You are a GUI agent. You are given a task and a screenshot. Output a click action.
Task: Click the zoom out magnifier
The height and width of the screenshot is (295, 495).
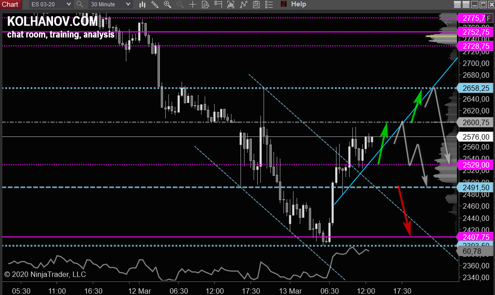[x=180, y=5]
